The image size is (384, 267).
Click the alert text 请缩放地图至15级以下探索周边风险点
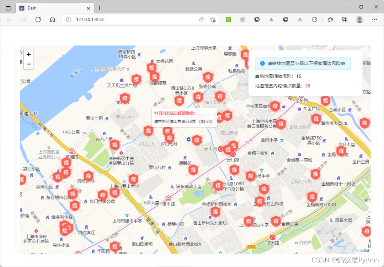click(x=306, y=63)
